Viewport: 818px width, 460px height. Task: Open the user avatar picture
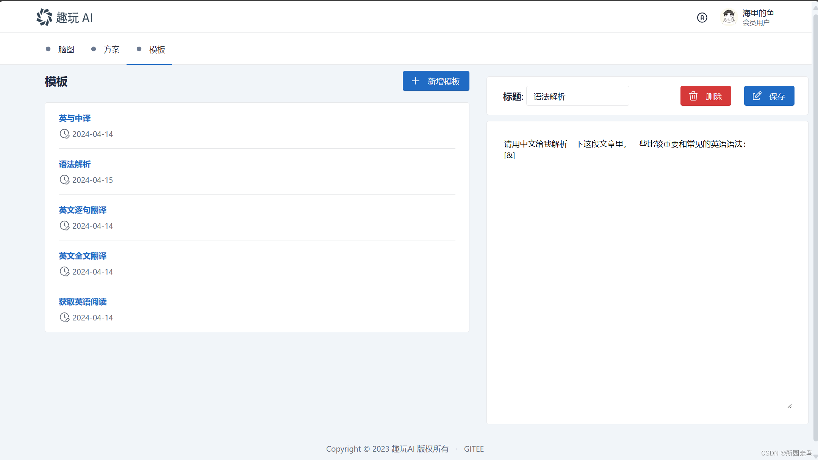728,17
